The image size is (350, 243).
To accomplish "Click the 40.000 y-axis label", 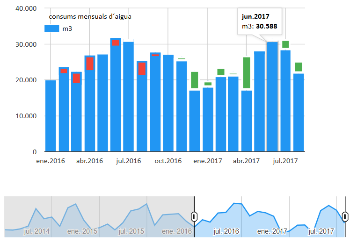I will click(x=26, y=8).
